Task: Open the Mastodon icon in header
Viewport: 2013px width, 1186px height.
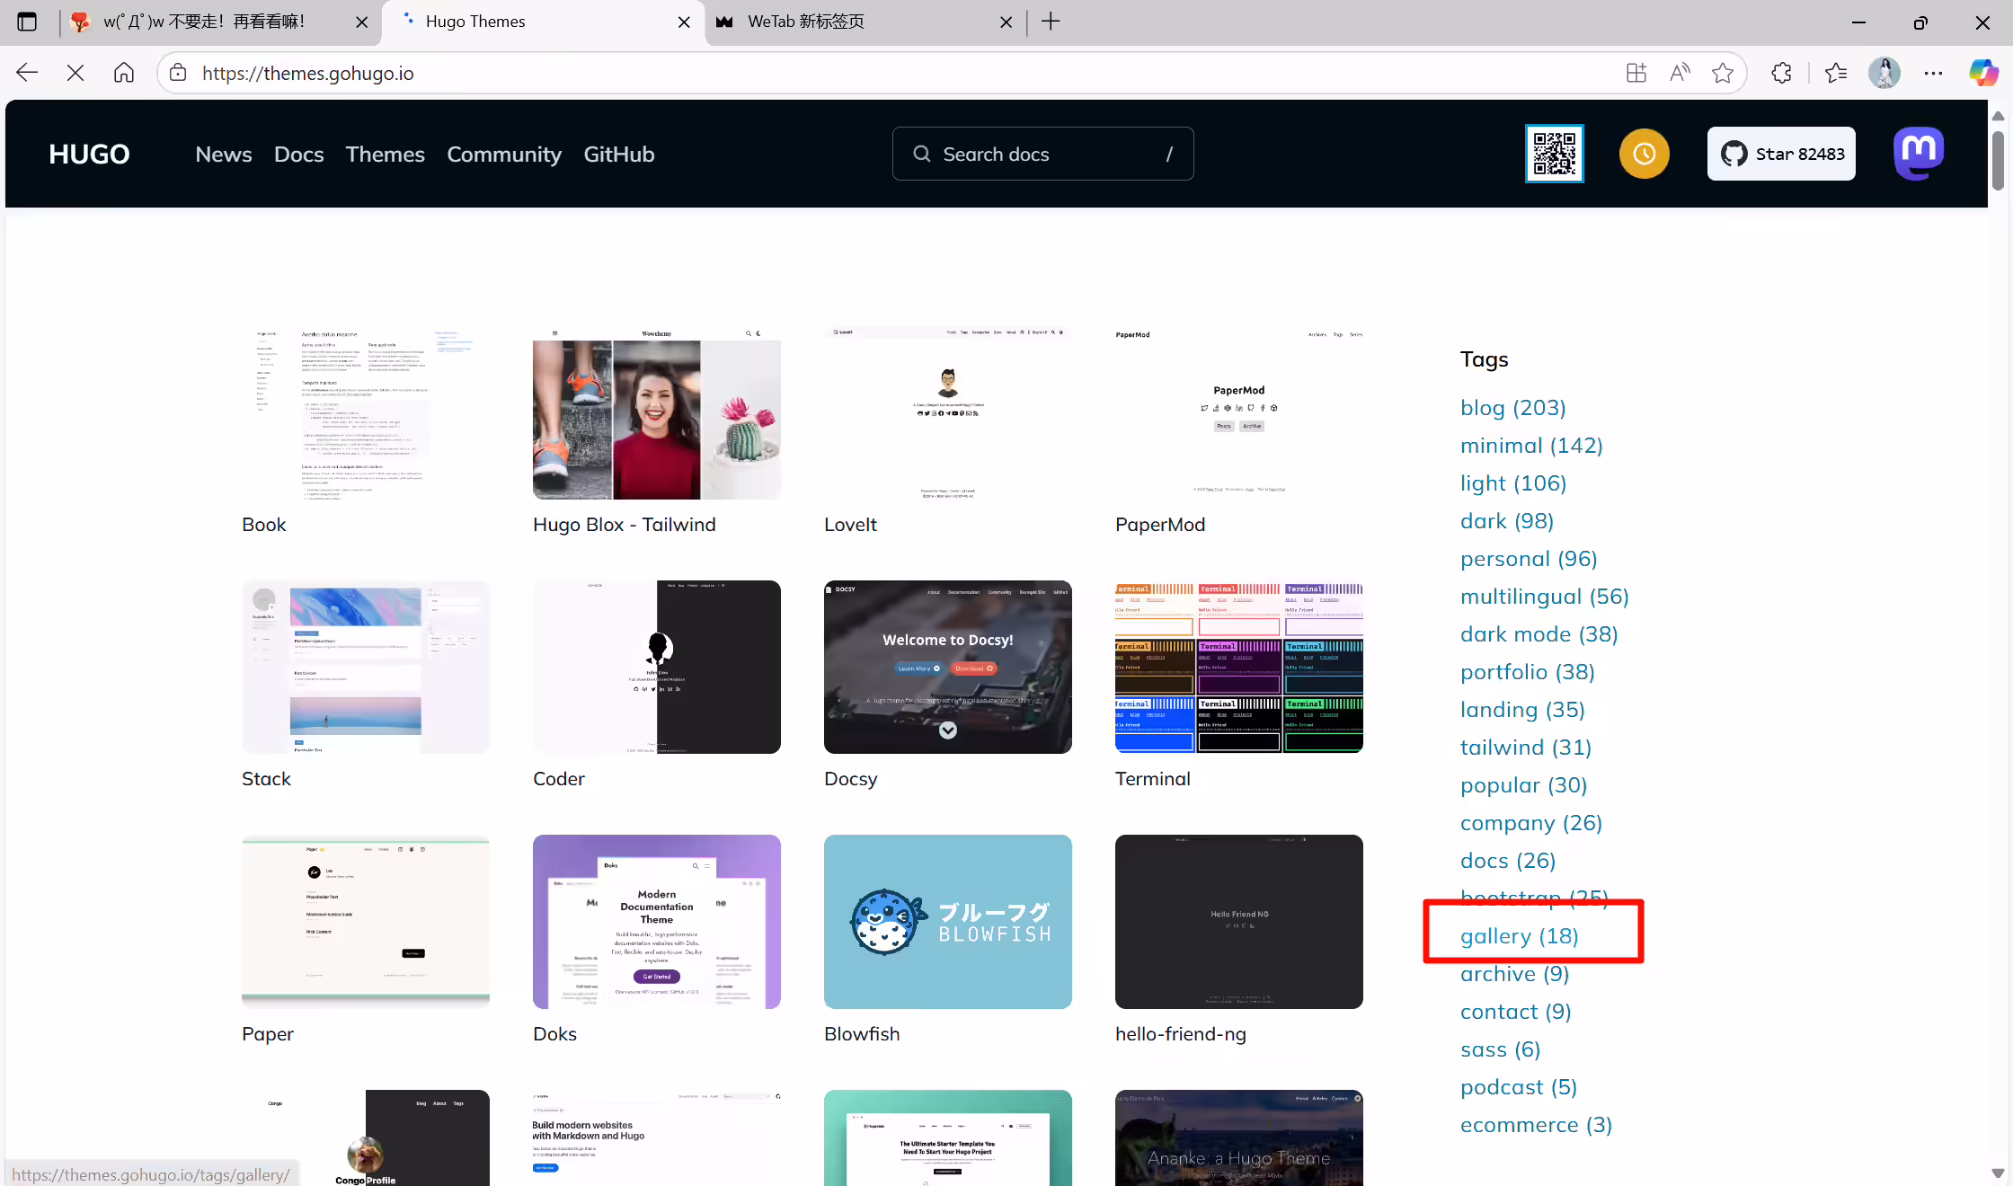Action: [x=1919, y=154]
